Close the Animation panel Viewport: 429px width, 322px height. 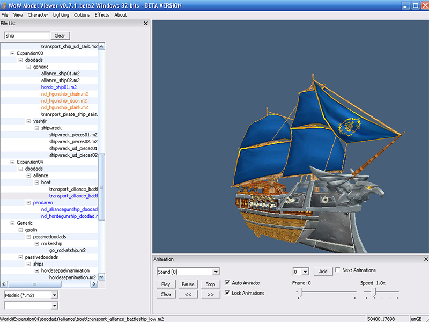(x=426, y=259)
